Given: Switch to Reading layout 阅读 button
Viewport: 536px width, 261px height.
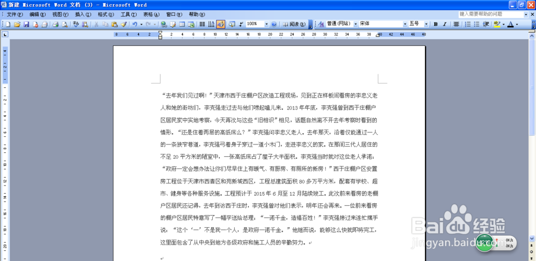Looking at the screenshot, I should (294, 24).
